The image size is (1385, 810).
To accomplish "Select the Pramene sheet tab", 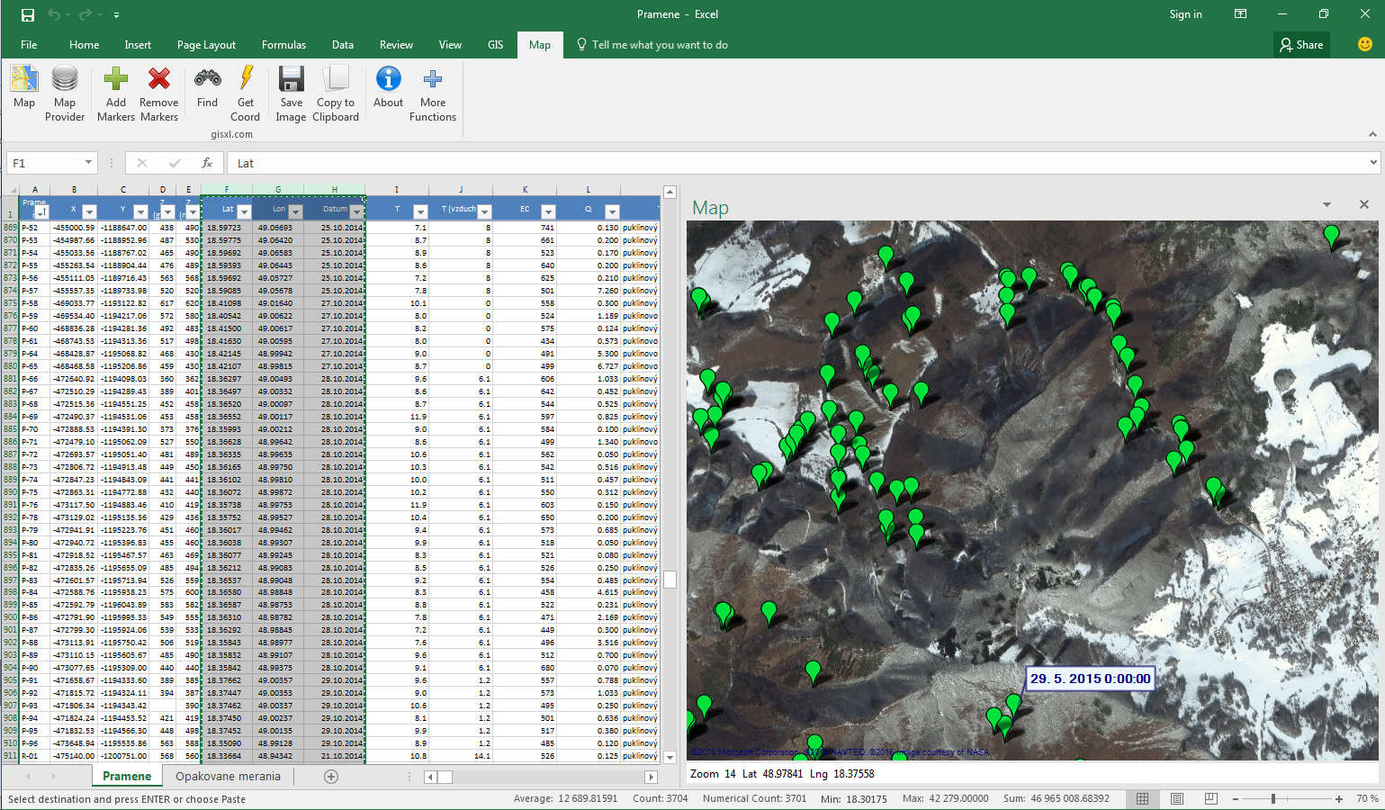I will point(127,777).
